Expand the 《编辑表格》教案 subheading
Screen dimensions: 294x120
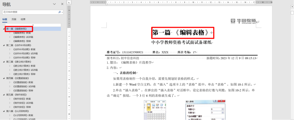(10, 33)
